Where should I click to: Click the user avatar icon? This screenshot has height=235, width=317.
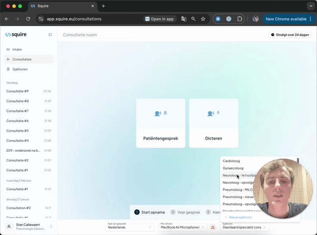[9, 227]
